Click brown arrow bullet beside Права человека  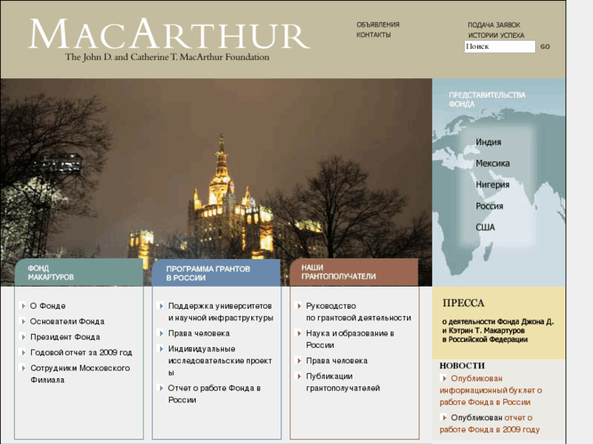(299, 360)
